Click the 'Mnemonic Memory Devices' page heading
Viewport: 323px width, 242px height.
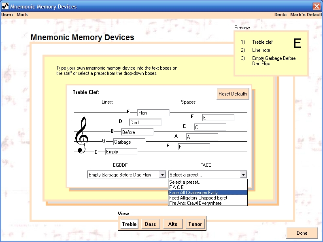pyautogui.click(x=82, y=37)
